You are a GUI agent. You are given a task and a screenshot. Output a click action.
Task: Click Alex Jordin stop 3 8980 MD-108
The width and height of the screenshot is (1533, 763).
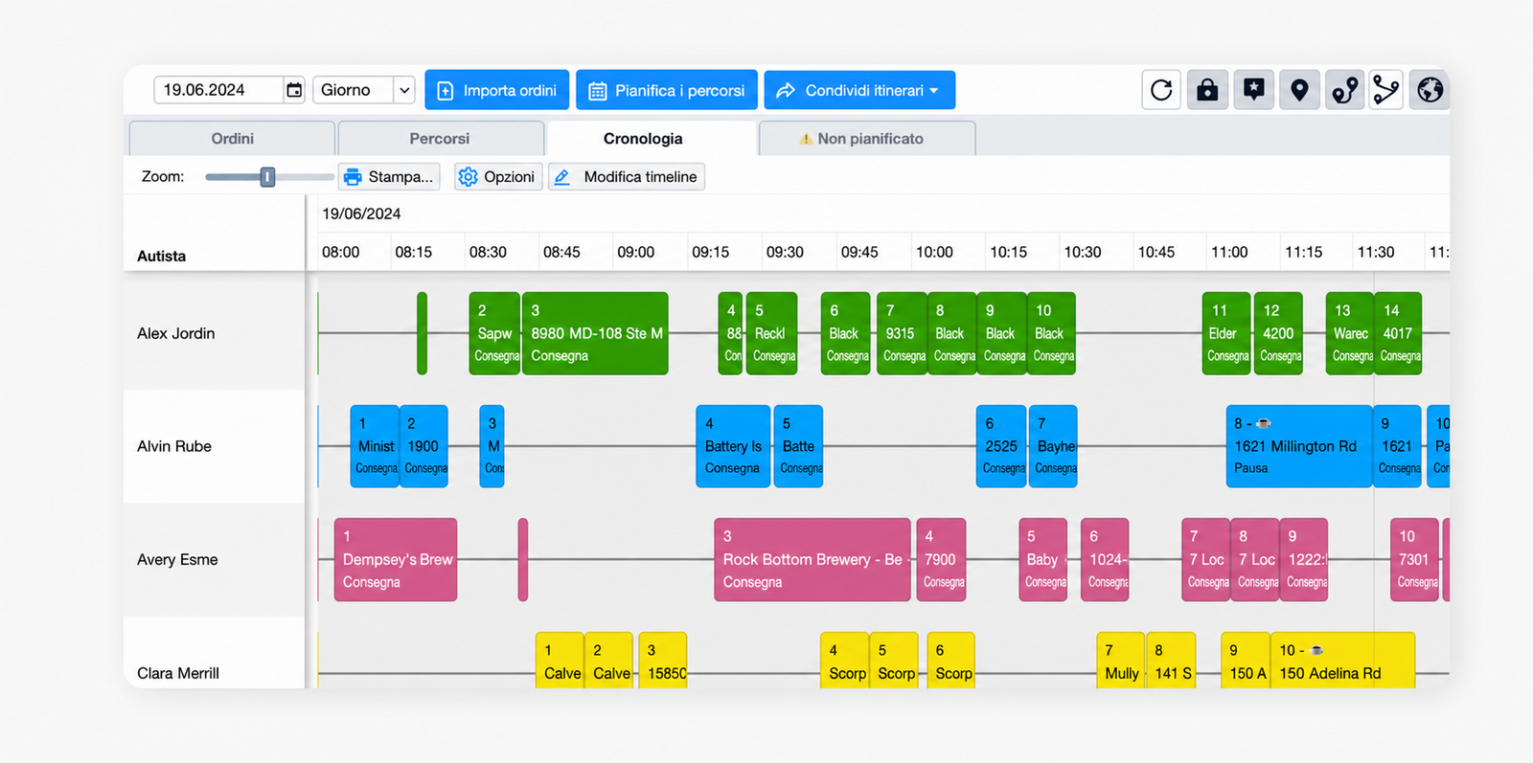(x=595, y=333)
